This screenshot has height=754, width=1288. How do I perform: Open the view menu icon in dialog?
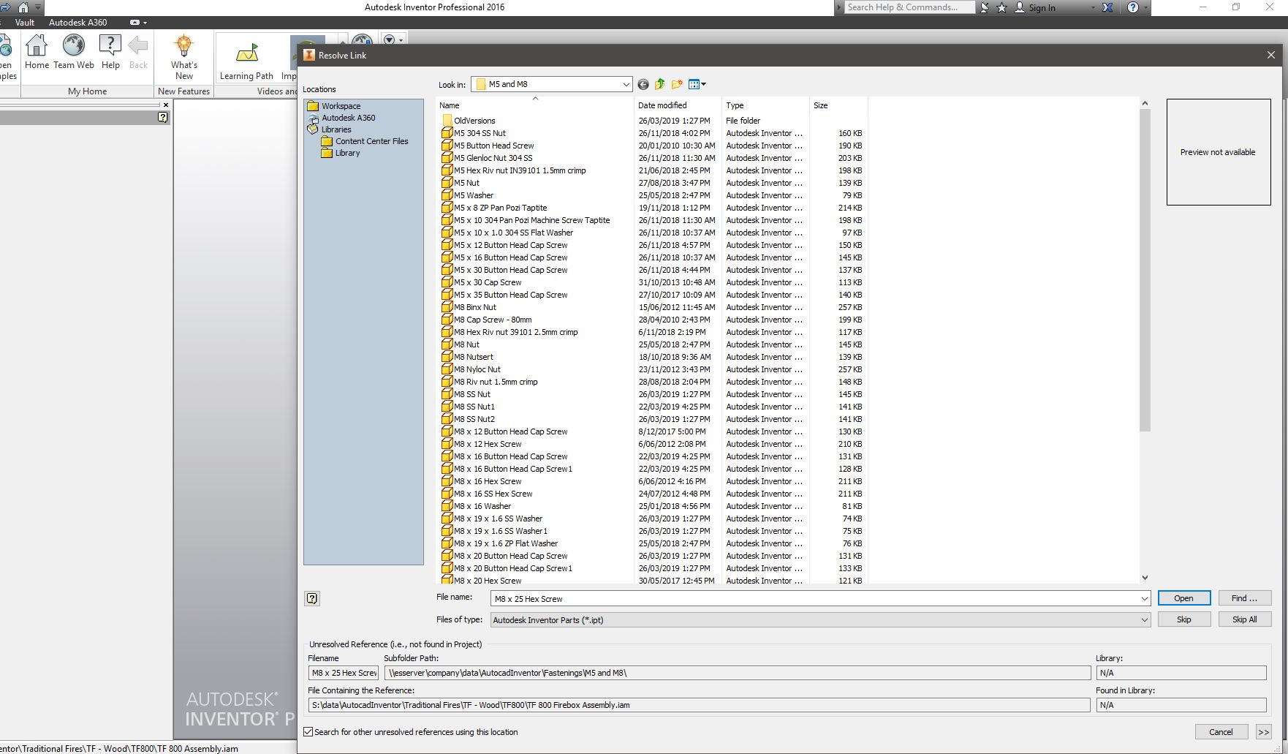click(697, 84)
